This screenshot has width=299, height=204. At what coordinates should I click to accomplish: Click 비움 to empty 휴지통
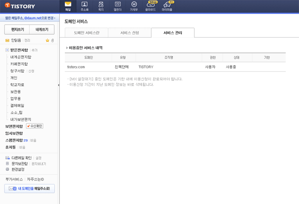pyautogui.click(x=22, y=147)
